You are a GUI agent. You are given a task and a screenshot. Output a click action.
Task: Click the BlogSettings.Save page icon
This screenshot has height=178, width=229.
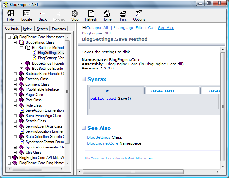pyautogui.click(x=34, y=53)
